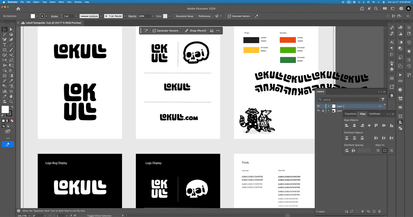
Task: Click the Home icon
Action: 18,9
